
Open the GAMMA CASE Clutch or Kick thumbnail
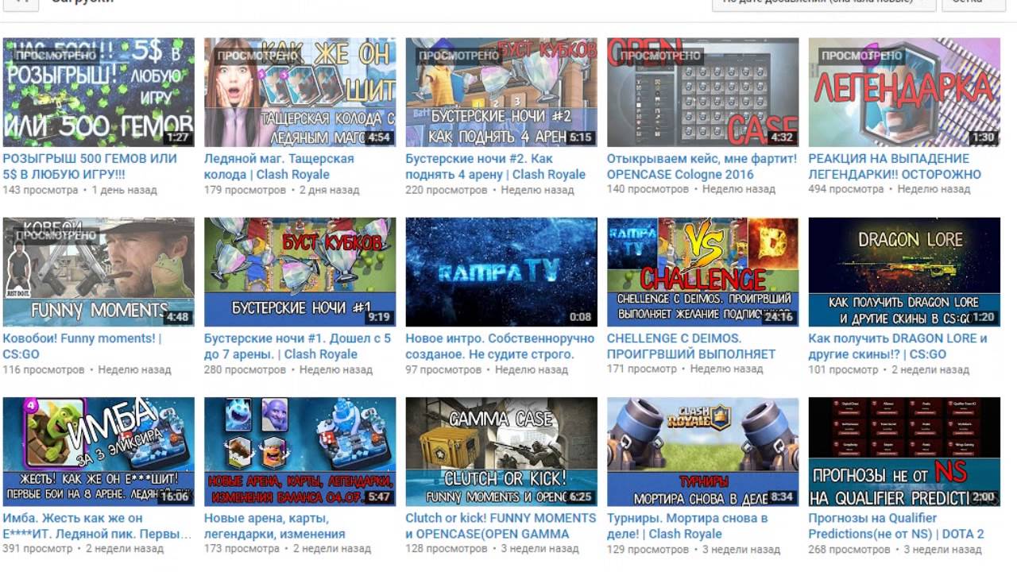coord(501,451)
